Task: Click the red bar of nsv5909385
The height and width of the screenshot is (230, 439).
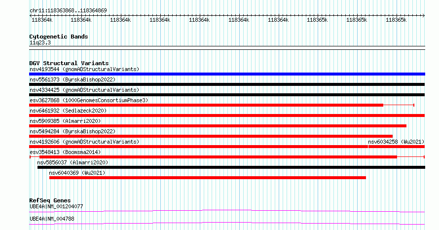Action: pos(218,126)
